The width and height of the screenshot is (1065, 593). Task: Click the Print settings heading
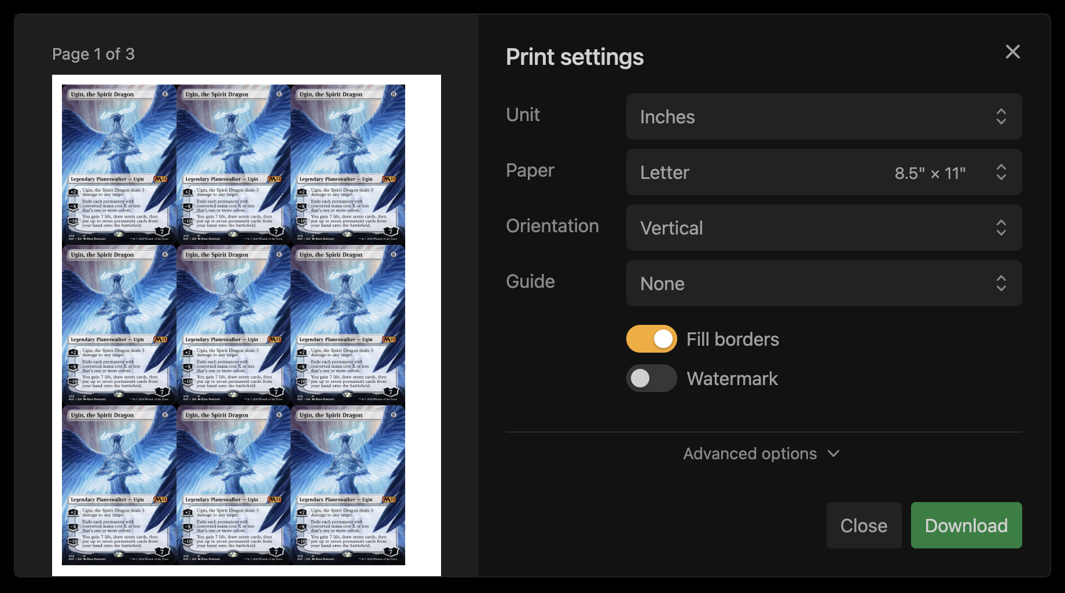[x=575, y=57]
